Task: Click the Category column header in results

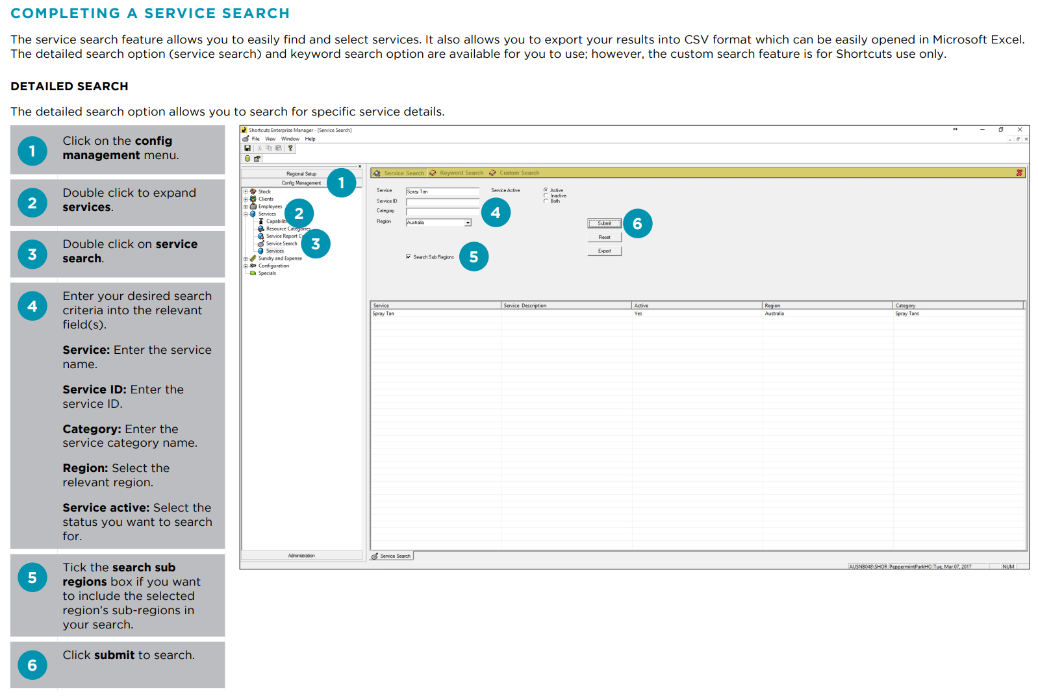Action: 958,305
